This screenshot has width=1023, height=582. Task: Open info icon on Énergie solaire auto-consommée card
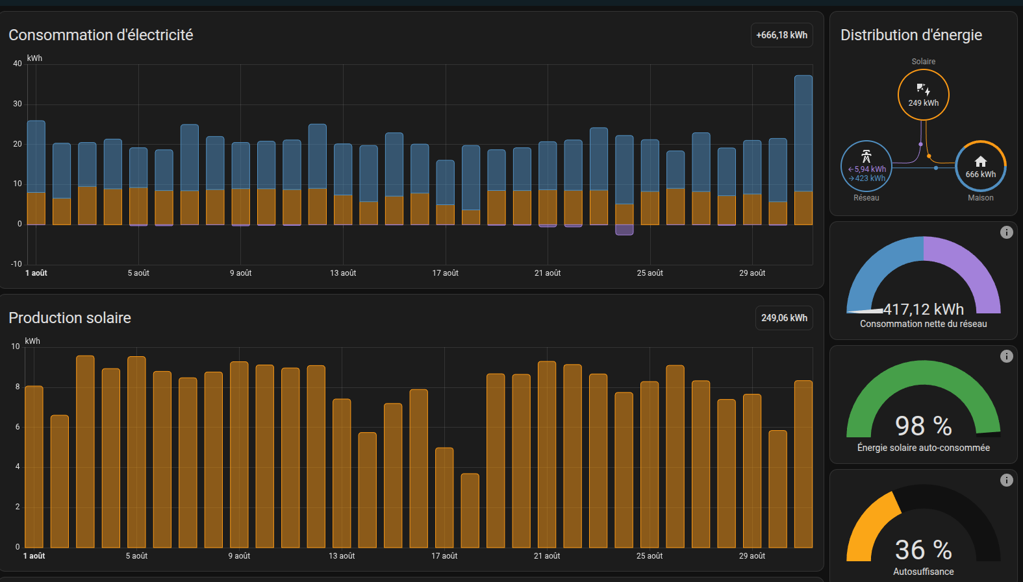click(1006, 356)
